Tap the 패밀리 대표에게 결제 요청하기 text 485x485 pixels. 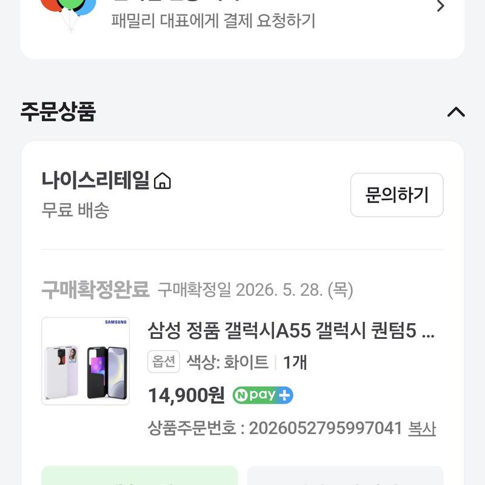213,21
